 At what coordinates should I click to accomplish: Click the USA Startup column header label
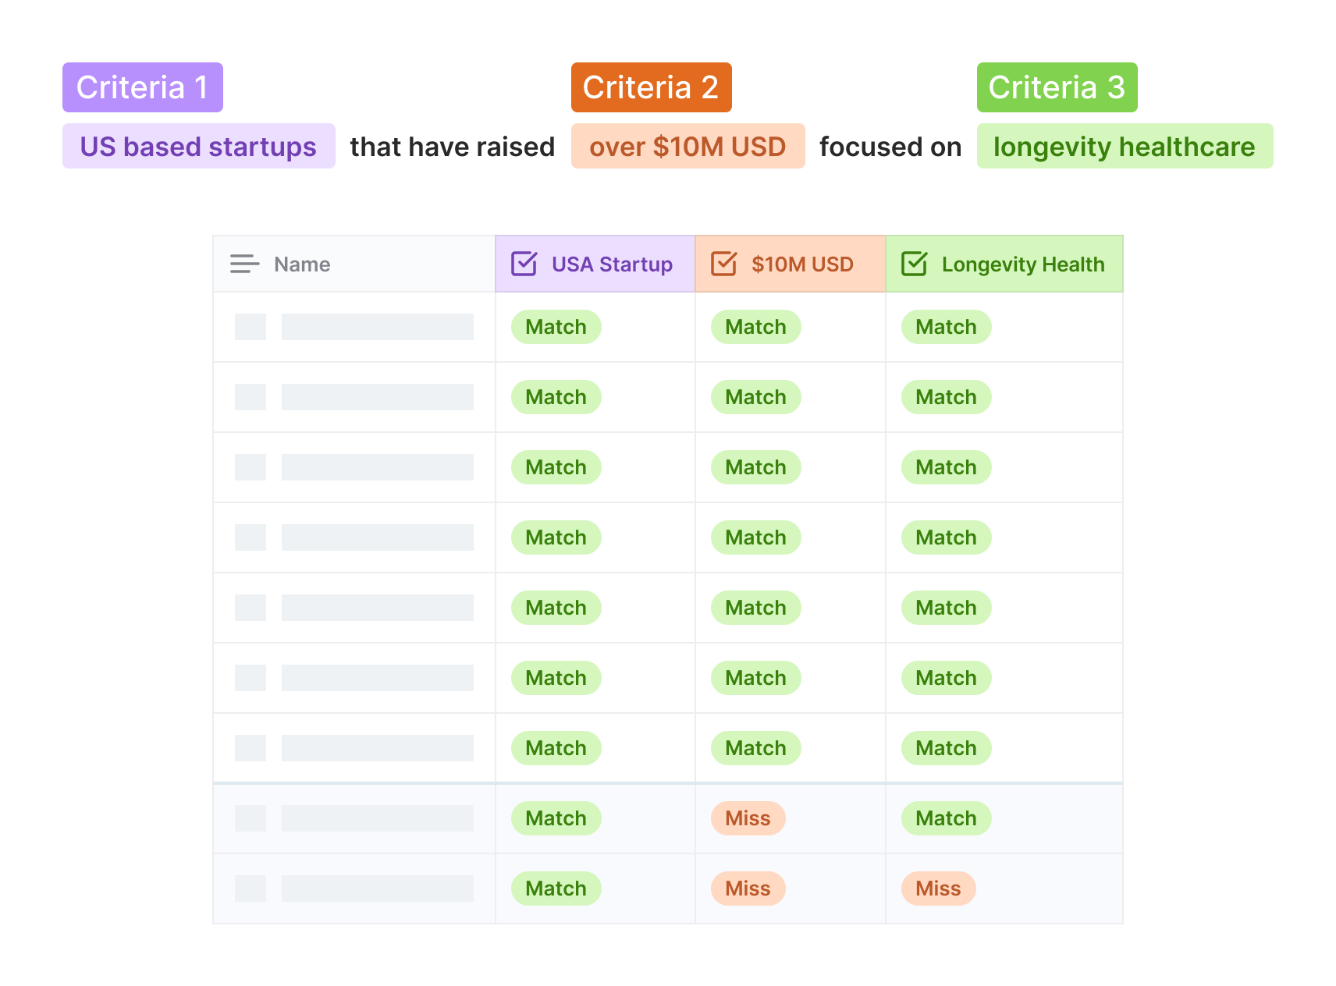[x=612, y=264]
